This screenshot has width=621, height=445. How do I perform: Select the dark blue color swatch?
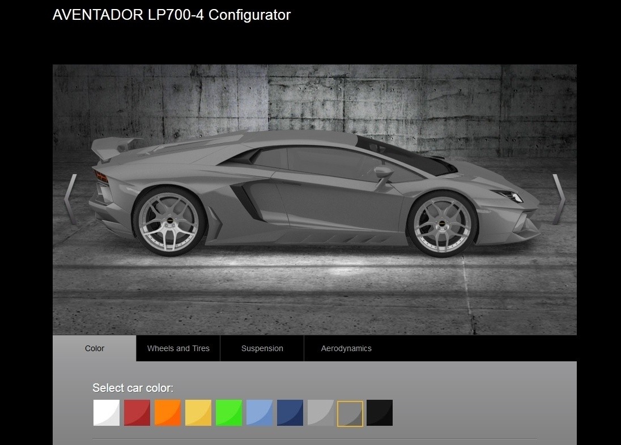[290, 413]
